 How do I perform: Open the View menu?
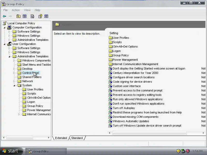[27, 10]
